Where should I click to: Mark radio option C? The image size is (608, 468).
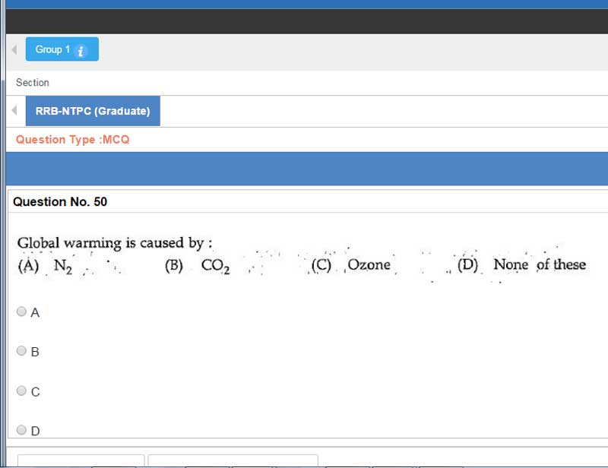click(21, 391)
